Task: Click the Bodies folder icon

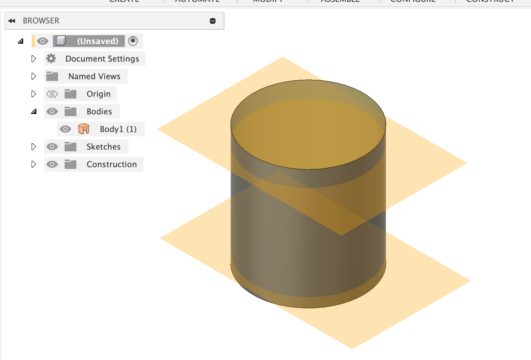Action: (x=71, y=111)
